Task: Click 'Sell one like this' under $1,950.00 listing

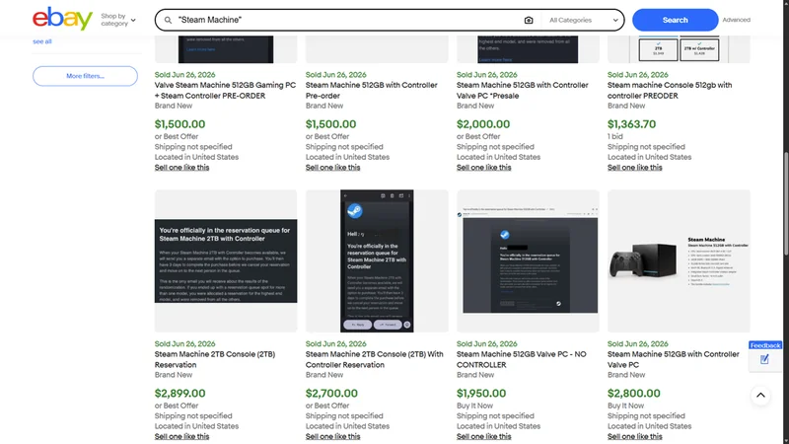Action: point(483,436)
